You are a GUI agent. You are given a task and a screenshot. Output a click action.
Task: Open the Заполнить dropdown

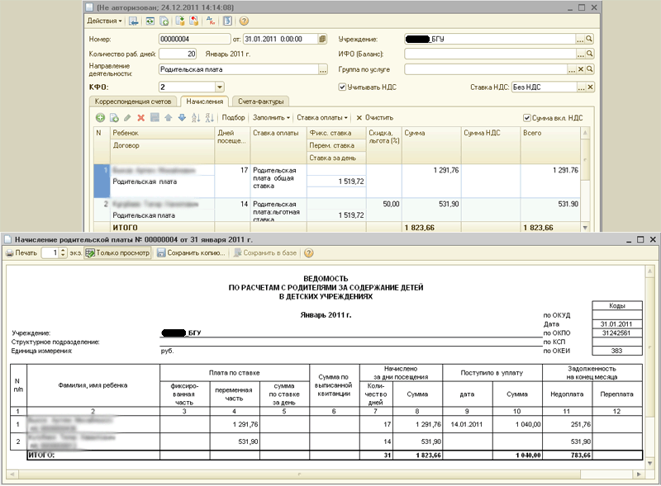[x=272, y=118]
